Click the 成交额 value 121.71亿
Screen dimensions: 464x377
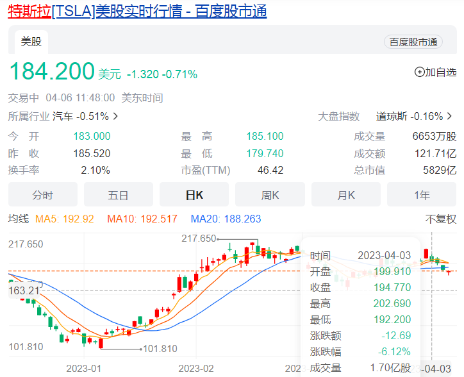(436, 153)
